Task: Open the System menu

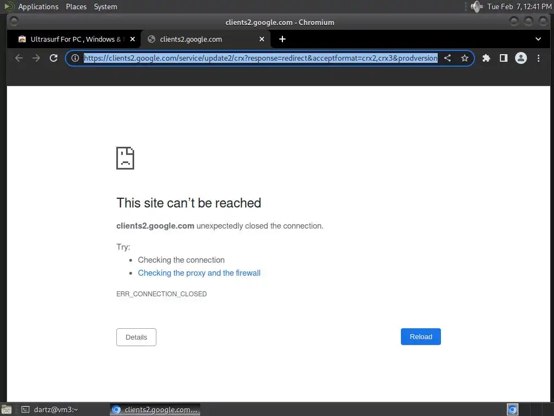Action: pos(105,6)
